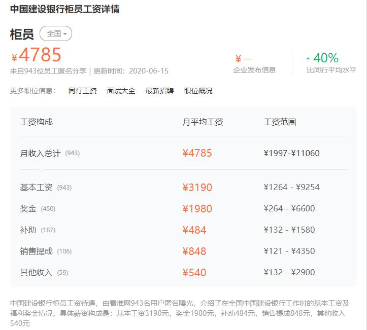Click the (106) count beside 销售提成
Viewport: 367px width, 330px height.
pyautogui.click(x=64, y=251)
